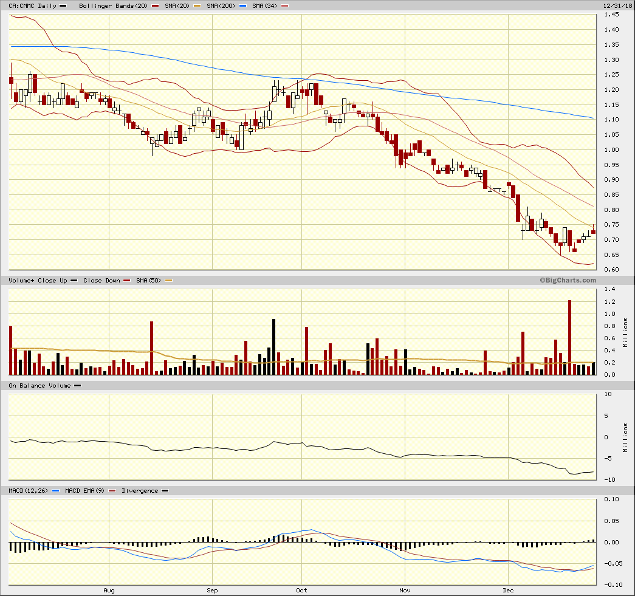
Task: Click the black Divergence legend swatch
Action: pos(165,491)
